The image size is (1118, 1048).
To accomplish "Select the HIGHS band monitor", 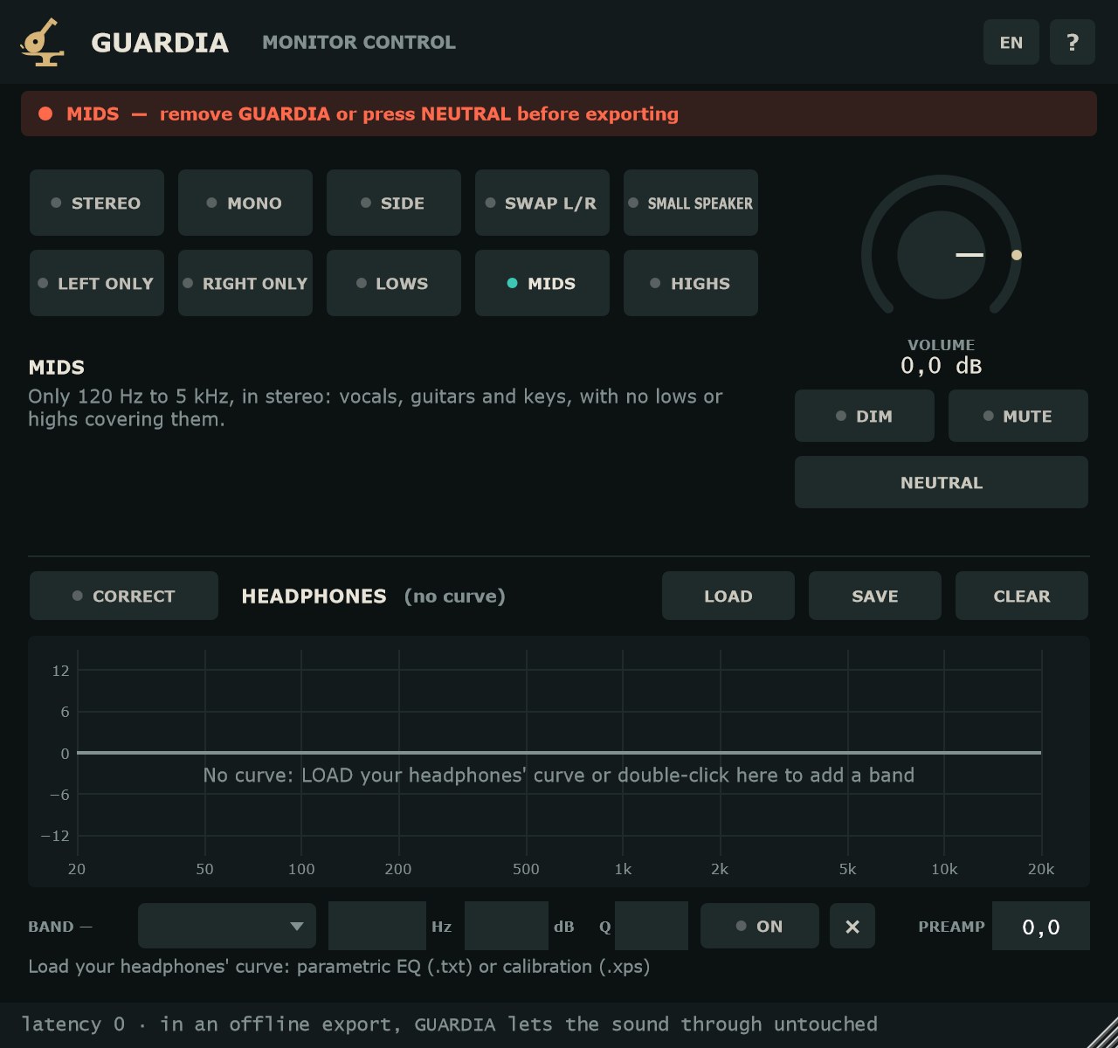I will pyautogui.click(x=691, y=283).
